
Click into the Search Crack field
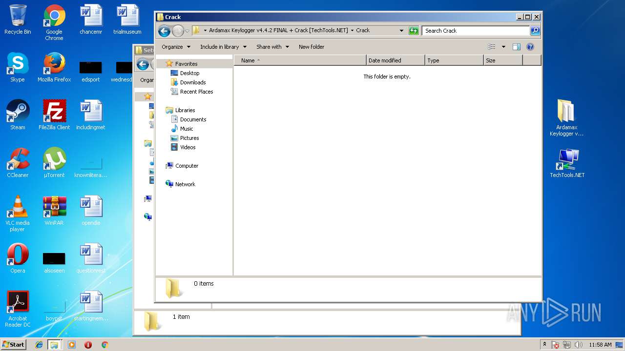coord(476,31)
